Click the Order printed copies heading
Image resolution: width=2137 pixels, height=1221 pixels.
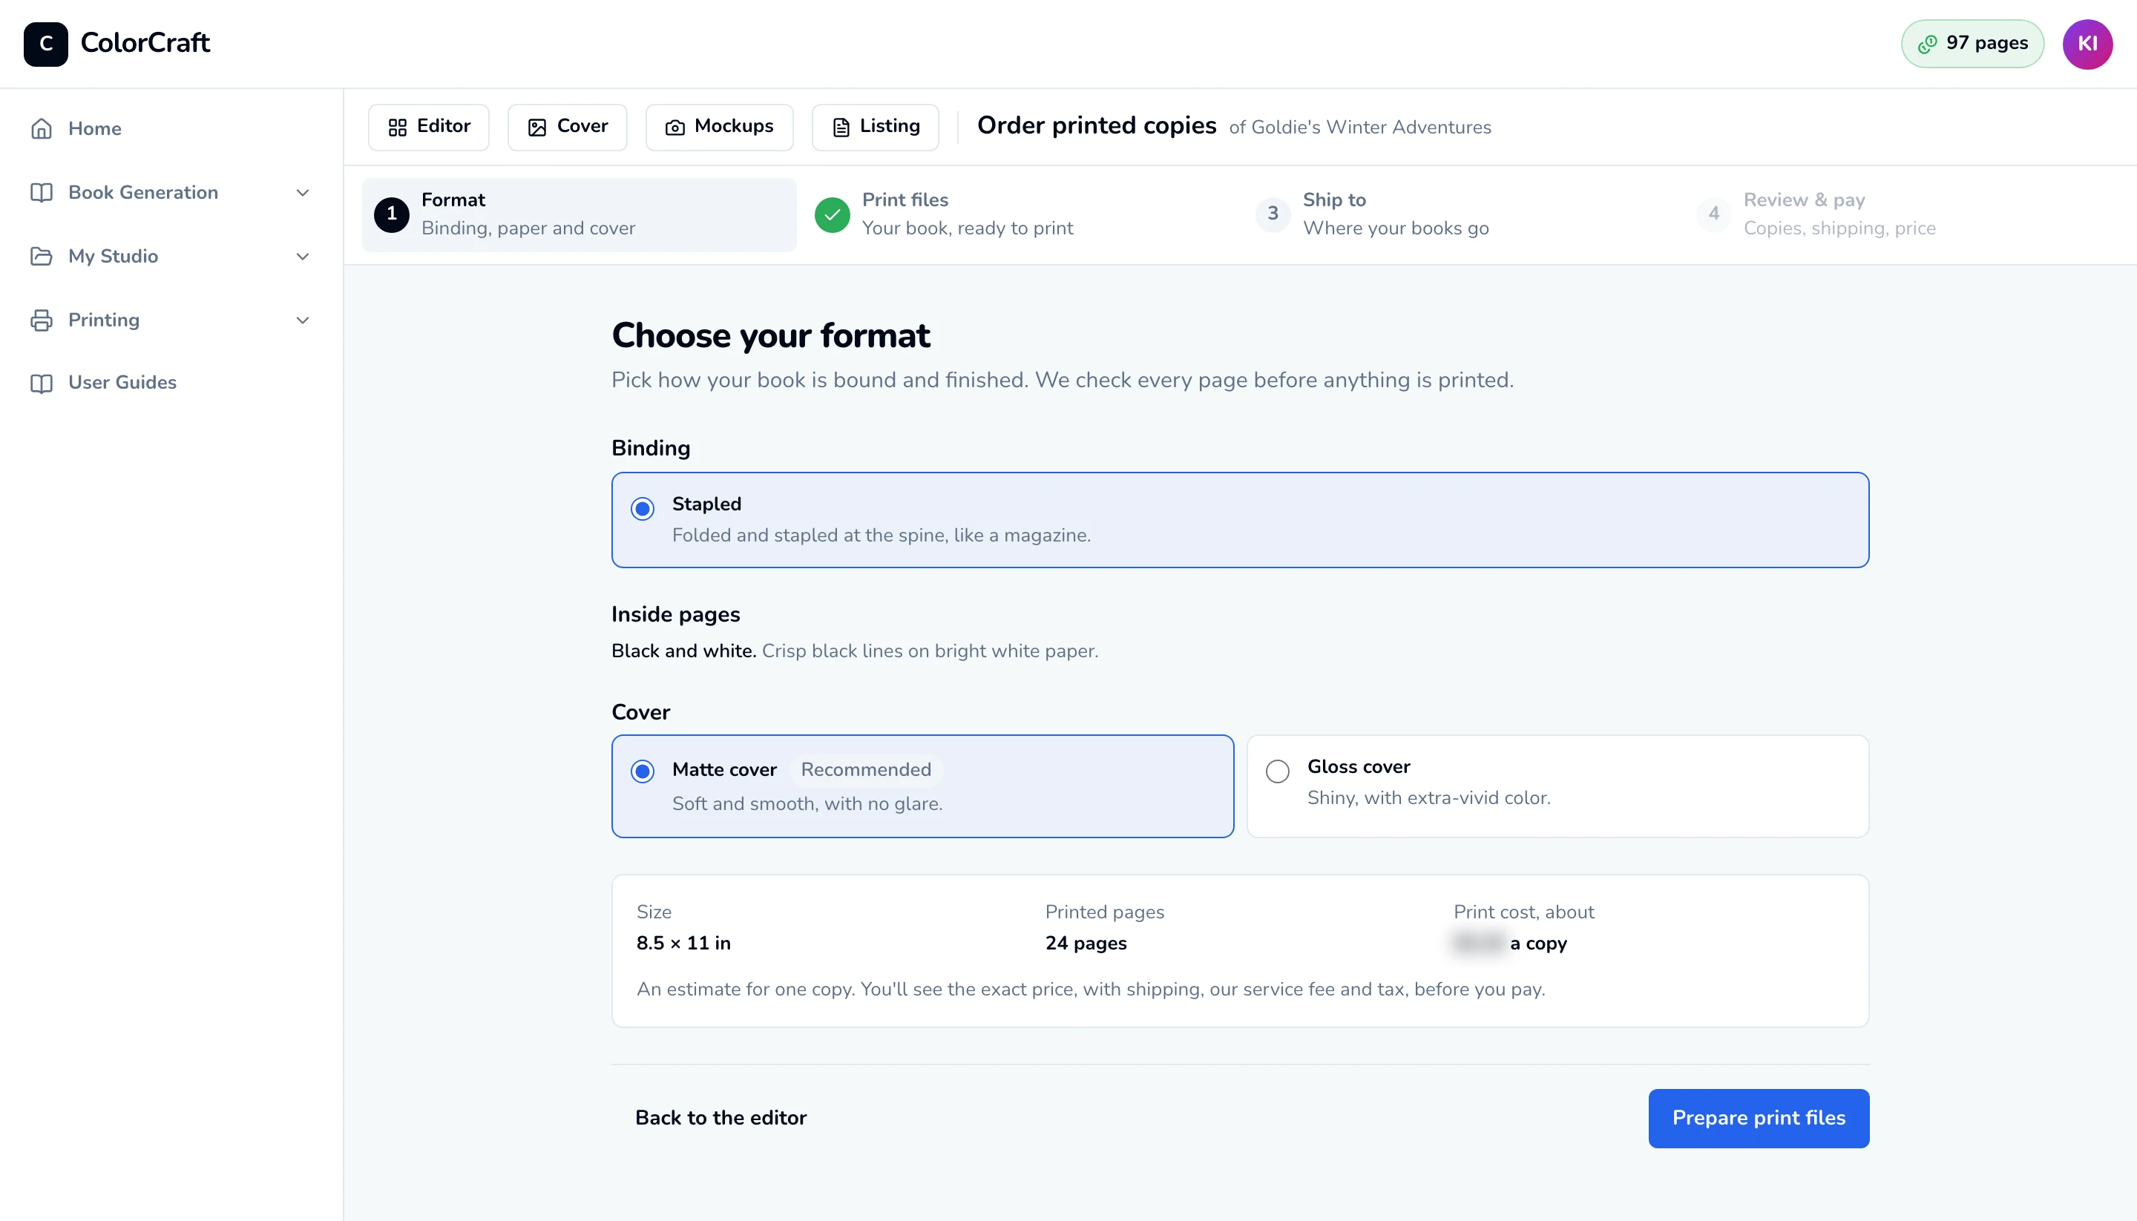pos(1096,125)
